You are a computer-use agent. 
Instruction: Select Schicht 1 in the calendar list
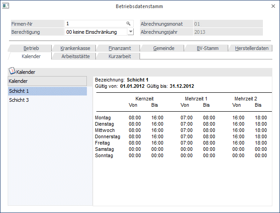[47, 91]
